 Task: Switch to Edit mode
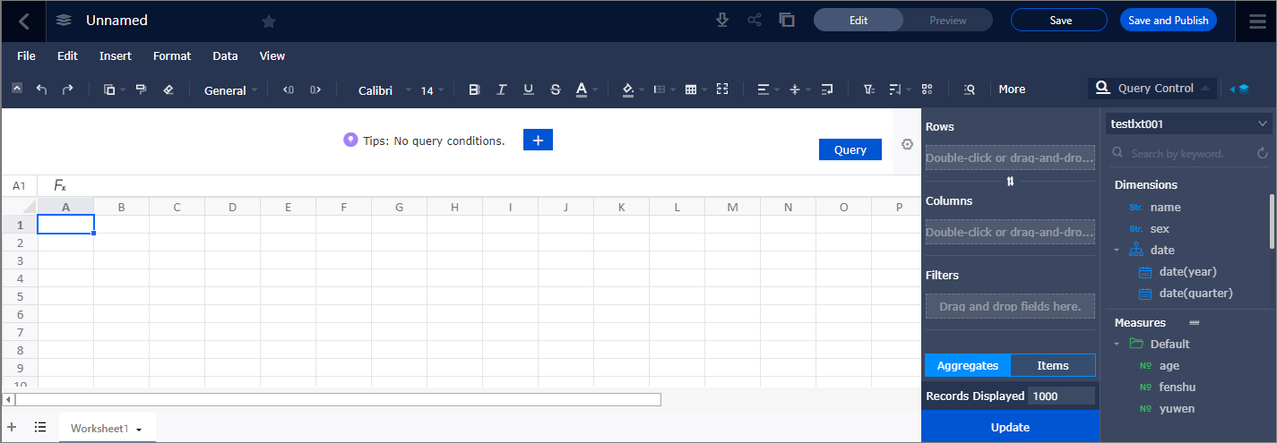859,20
